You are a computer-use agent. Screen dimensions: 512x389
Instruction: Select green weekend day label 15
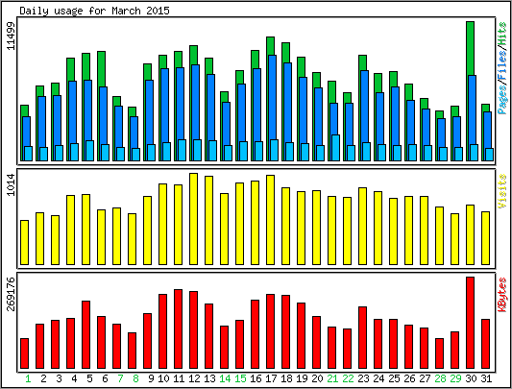(x=240, y=378)
